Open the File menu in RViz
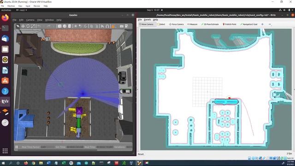295x166 pixels. (140, 19)
